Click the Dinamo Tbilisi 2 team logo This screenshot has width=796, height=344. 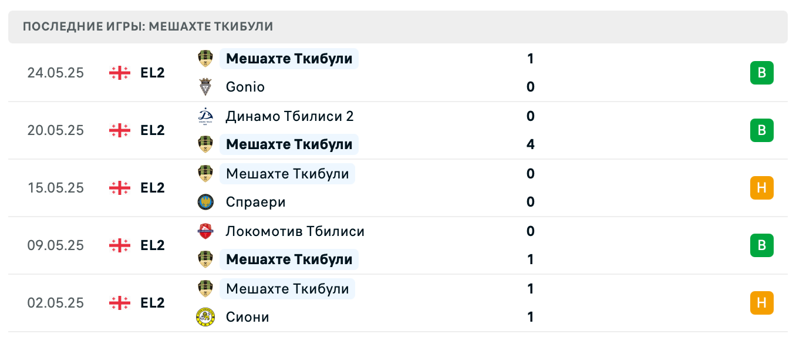click(x=205, y=116)
